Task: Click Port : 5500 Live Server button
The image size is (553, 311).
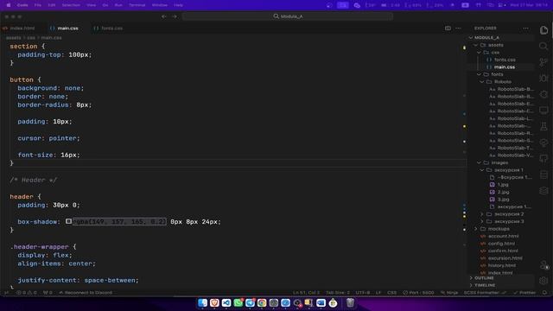Action: (x=418, y=293)
